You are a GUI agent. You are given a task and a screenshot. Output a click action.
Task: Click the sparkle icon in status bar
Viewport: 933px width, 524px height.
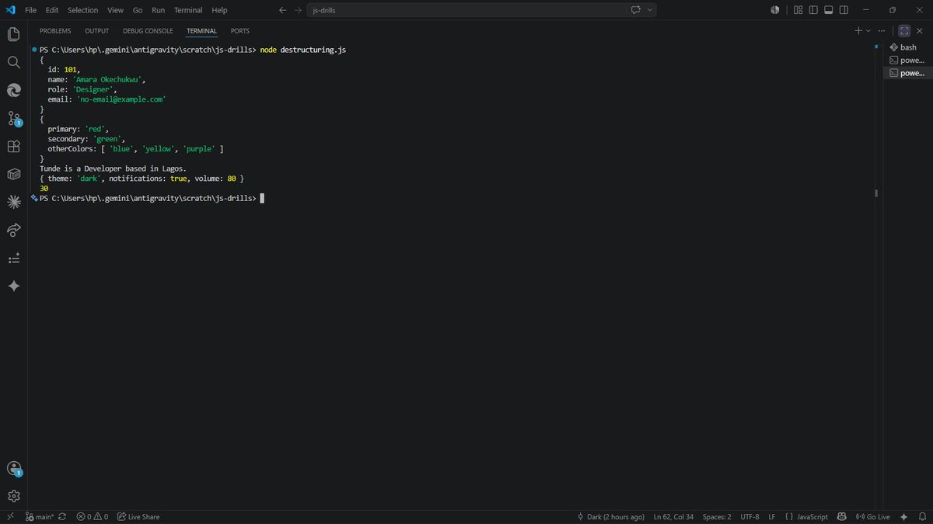[903, 516]
